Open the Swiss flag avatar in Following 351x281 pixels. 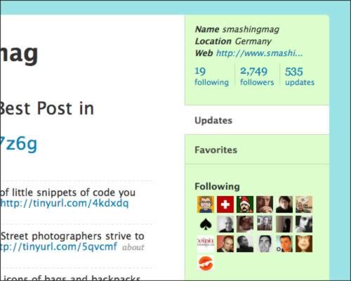click(x=225, y=204)
